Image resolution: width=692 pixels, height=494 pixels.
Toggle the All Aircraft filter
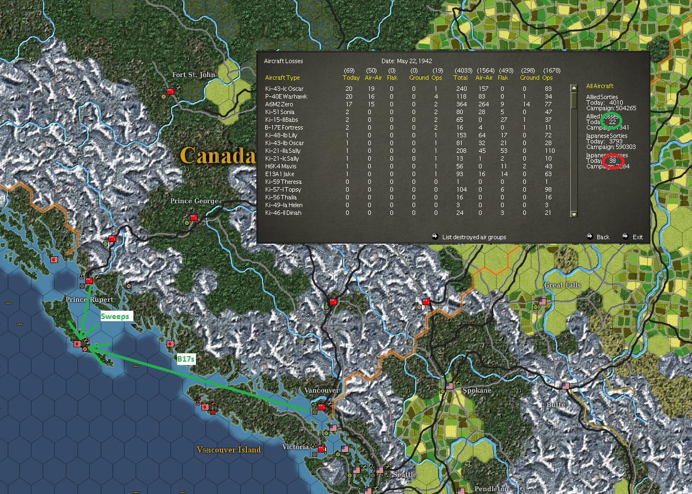pos(600,86)
